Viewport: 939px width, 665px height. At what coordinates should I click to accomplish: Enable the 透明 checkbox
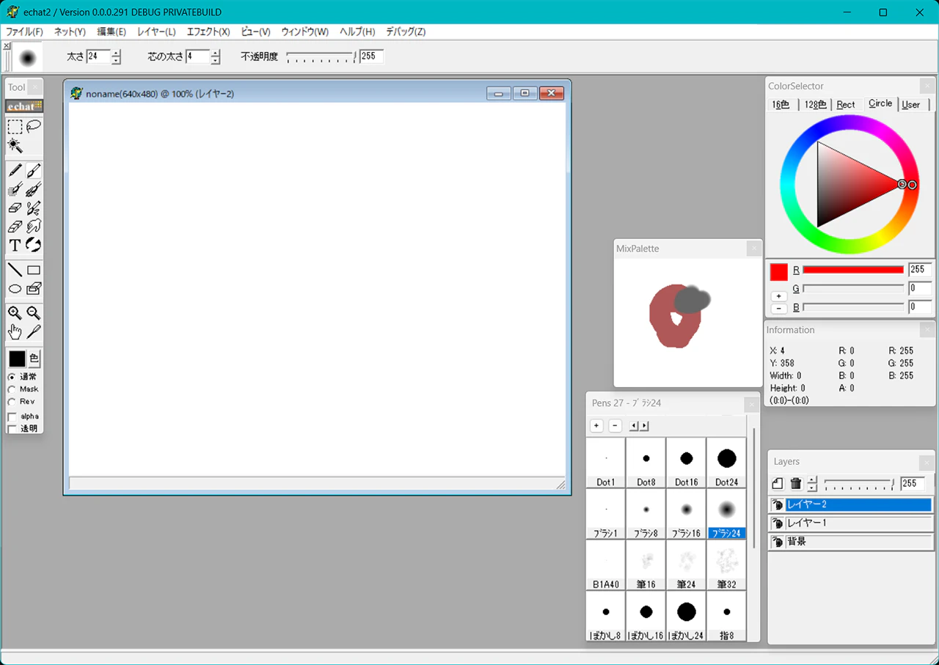click(x=12, y=429)
